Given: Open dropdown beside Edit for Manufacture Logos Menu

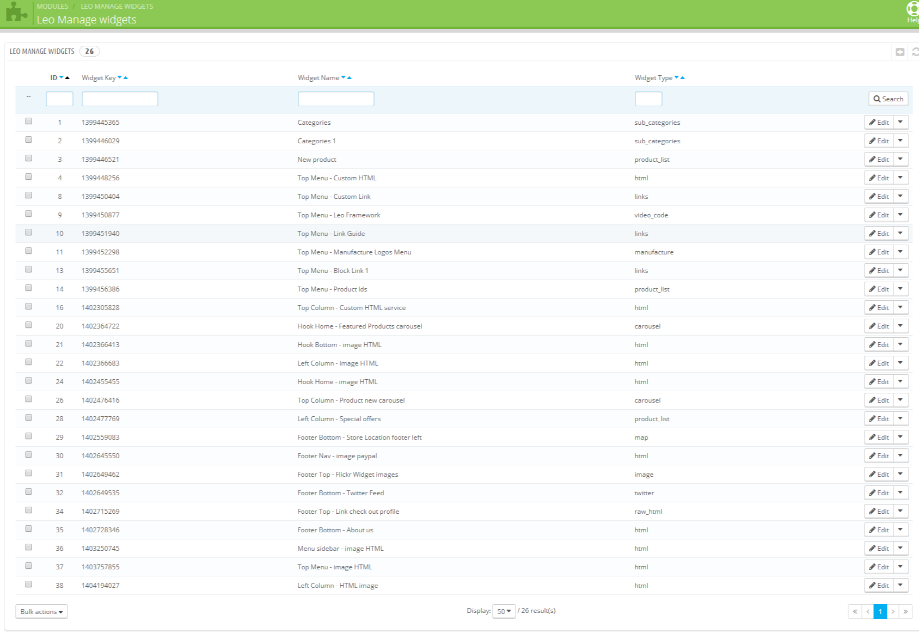Looking at the screenshot, I should [900, 252].
